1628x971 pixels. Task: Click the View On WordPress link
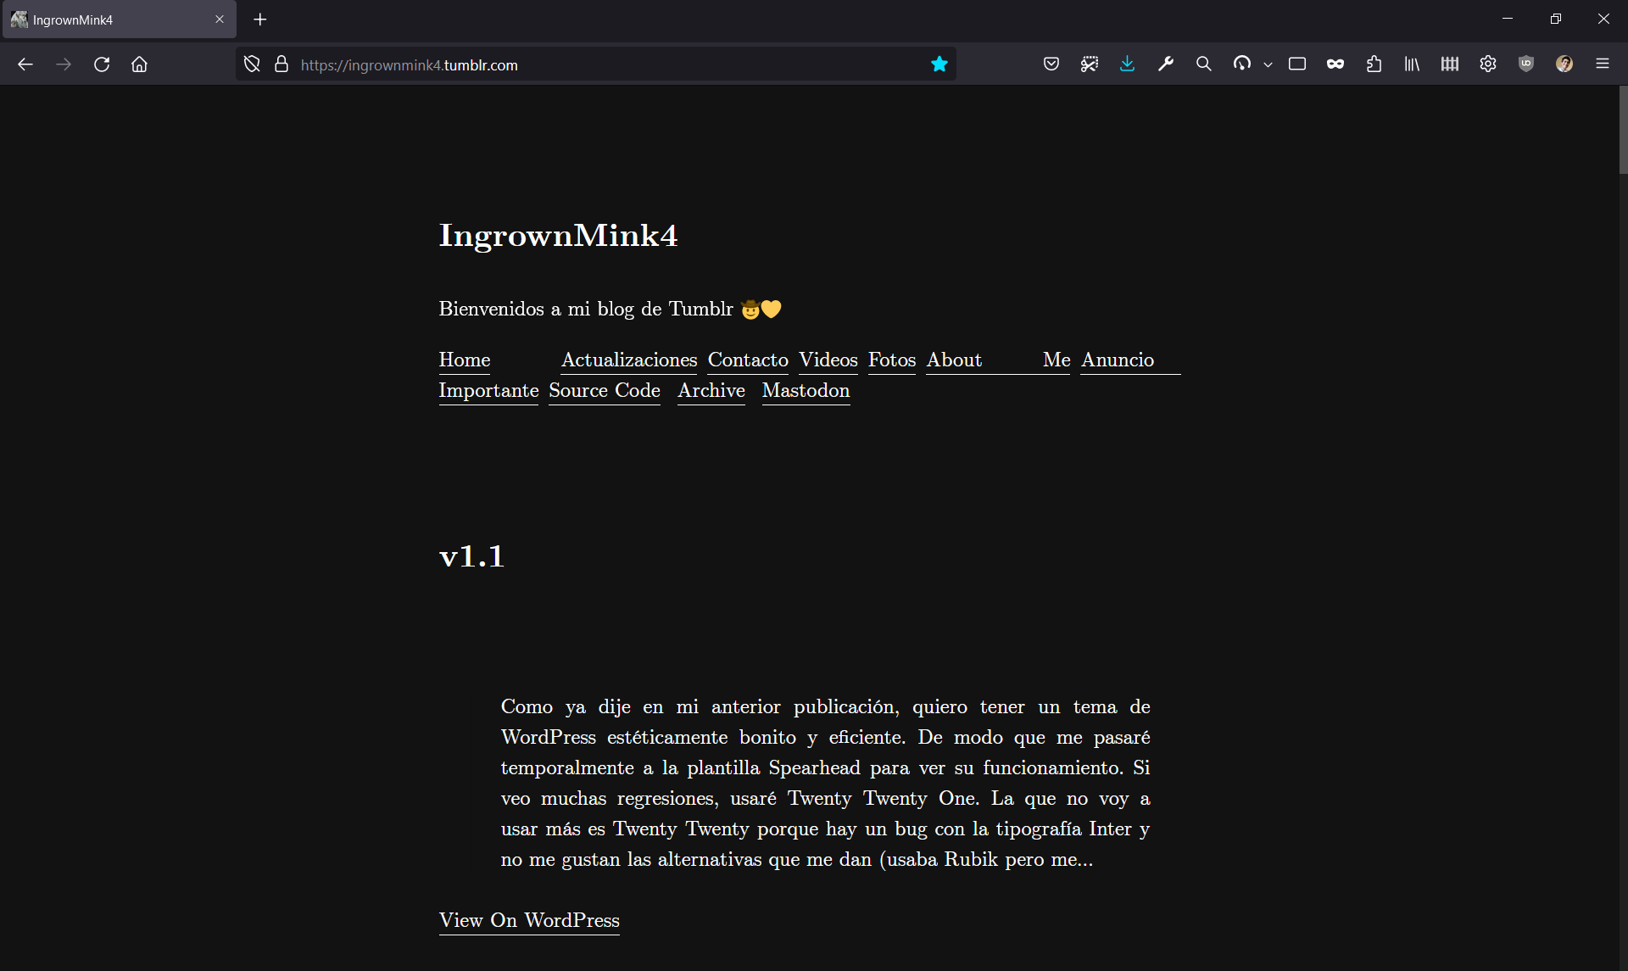tap(529, 921)
